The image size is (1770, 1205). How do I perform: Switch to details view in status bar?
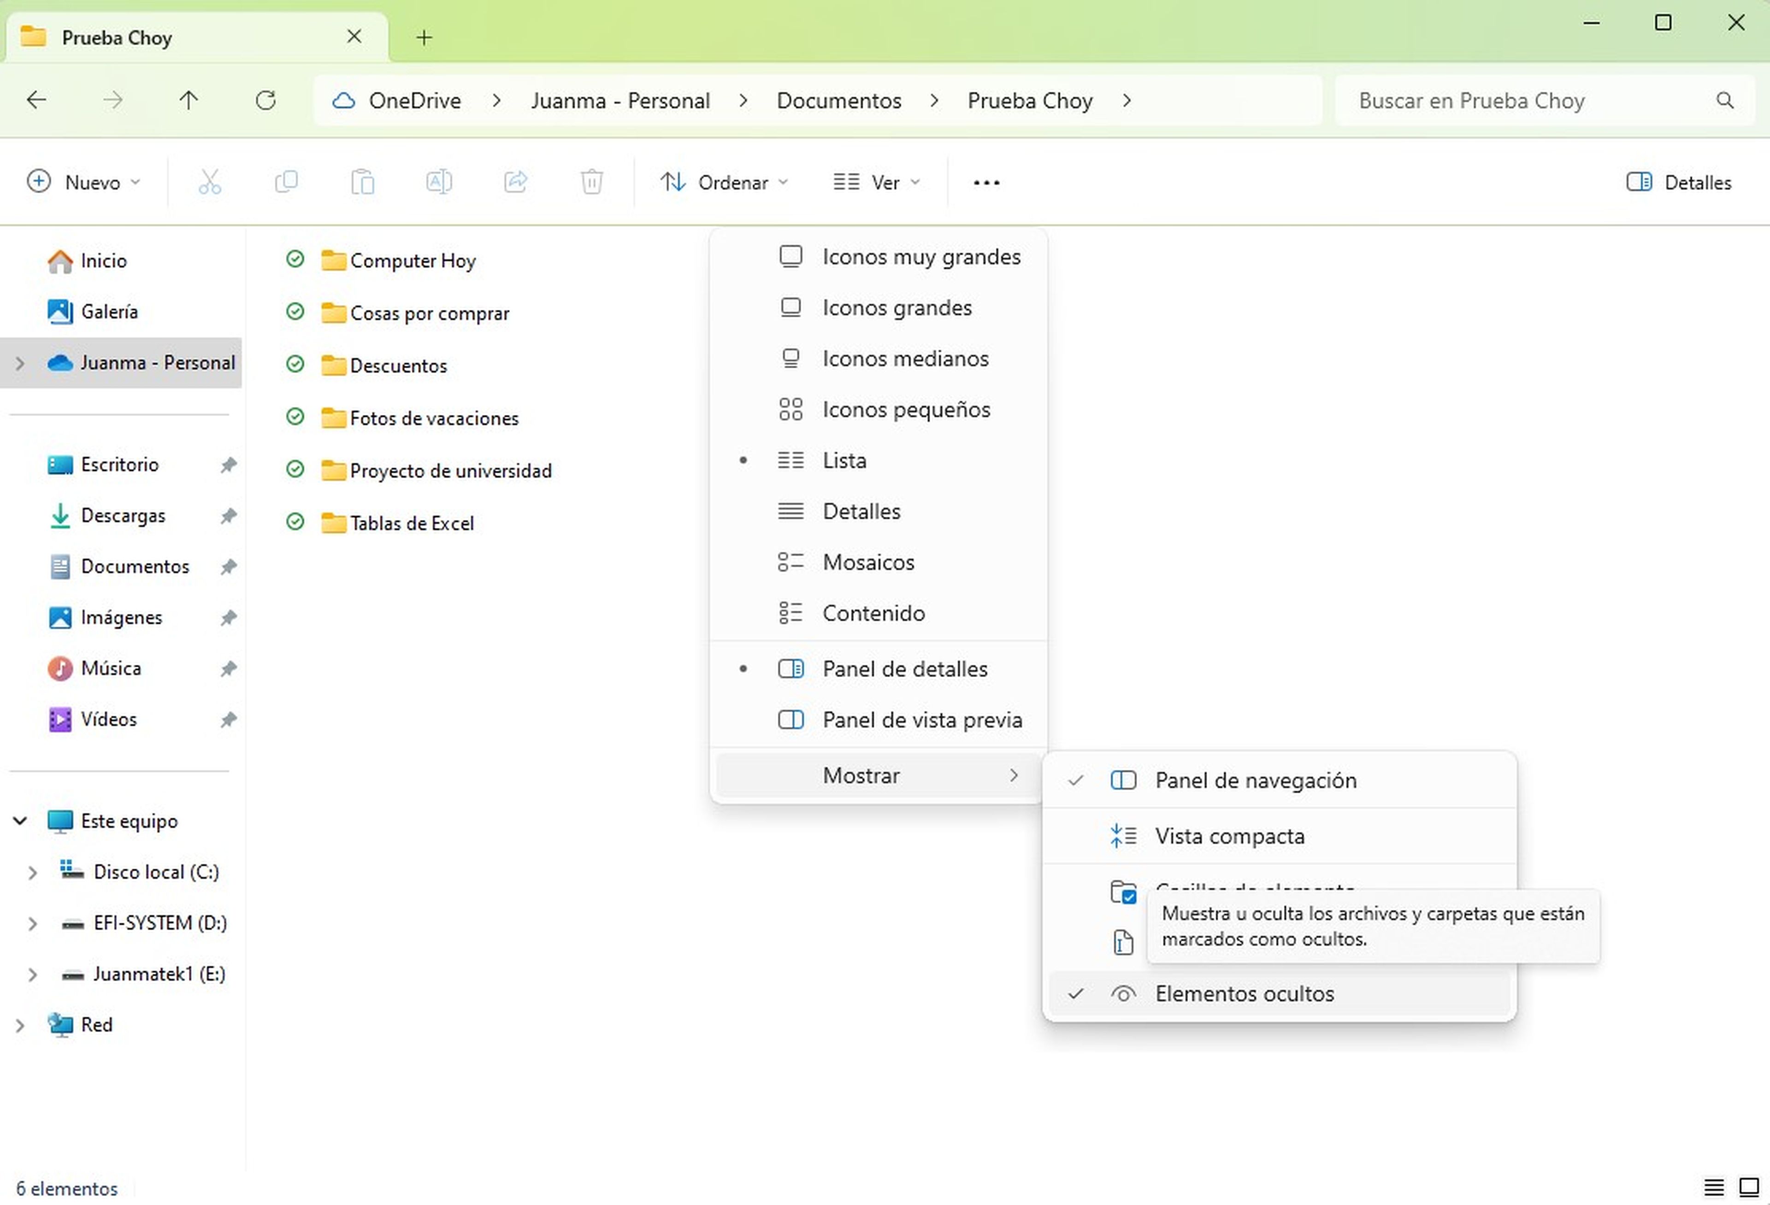[x=1714, y=1187]
